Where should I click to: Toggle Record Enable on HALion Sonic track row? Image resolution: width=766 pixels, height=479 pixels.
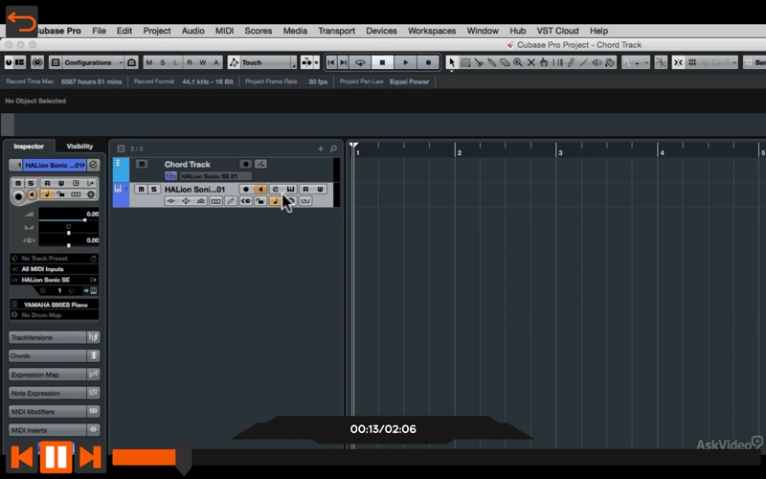click(x=246, y=189)
